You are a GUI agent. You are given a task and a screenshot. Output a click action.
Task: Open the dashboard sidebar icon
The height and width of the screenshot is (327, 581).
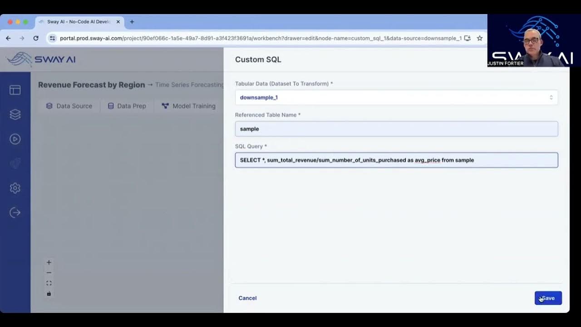15,90
